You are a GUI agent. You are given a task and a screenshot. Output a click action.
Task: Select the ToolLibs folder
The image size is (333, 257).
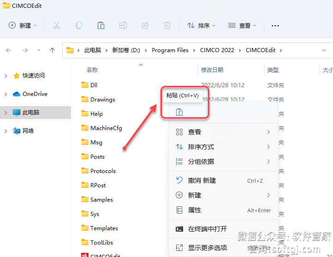(x=97, y=242)
